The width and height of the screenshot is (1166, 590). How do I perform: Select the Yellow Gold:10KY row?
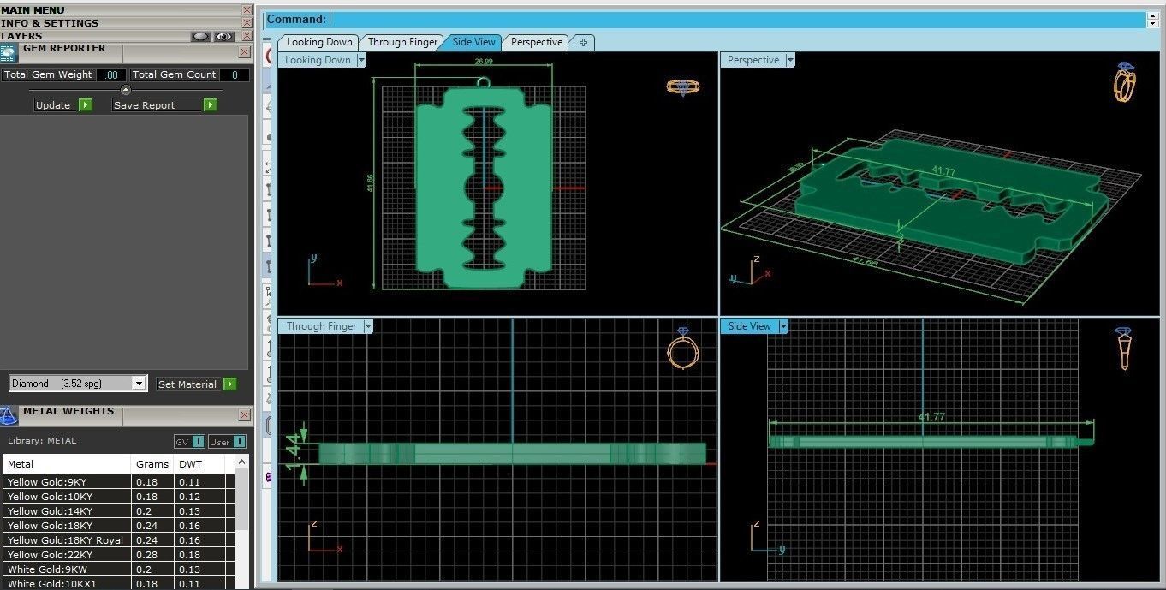[118, 497]
